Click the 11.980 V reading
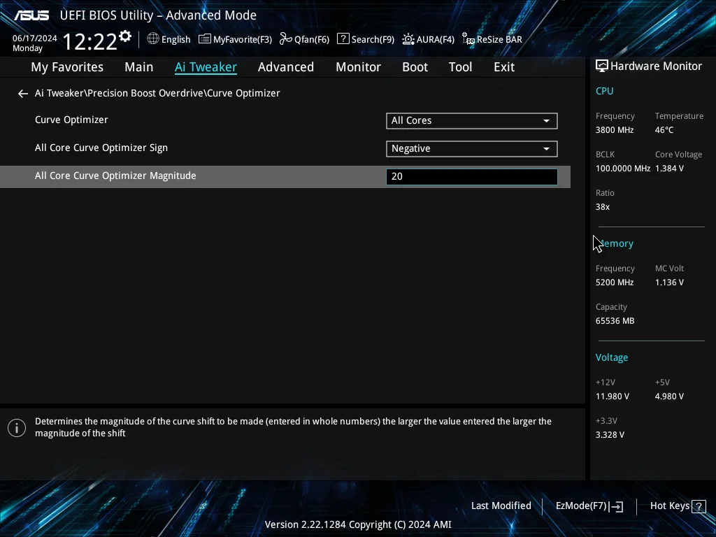 (x=613, y=396)
